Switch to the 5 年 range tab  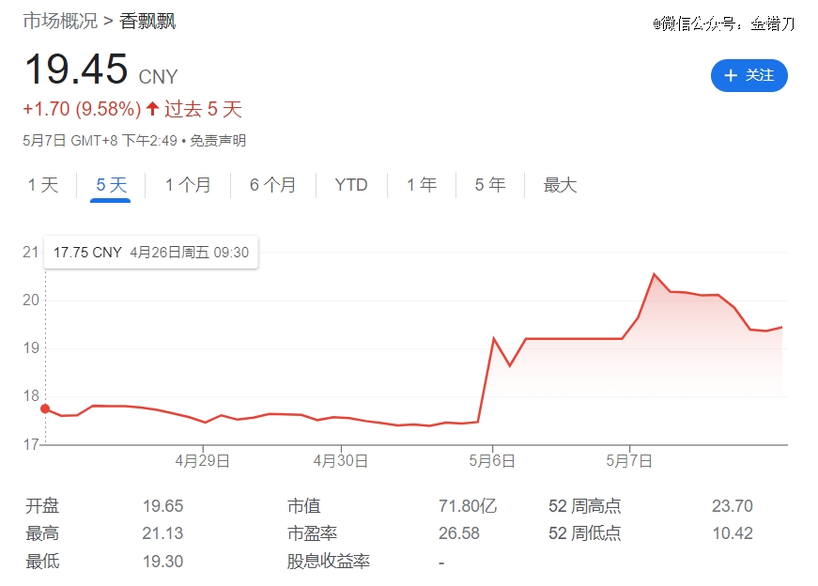point(490,185)
